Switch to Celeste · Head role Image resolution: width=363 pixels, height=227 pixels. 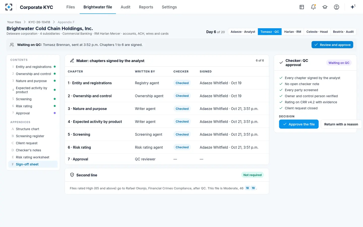[317, 32]
